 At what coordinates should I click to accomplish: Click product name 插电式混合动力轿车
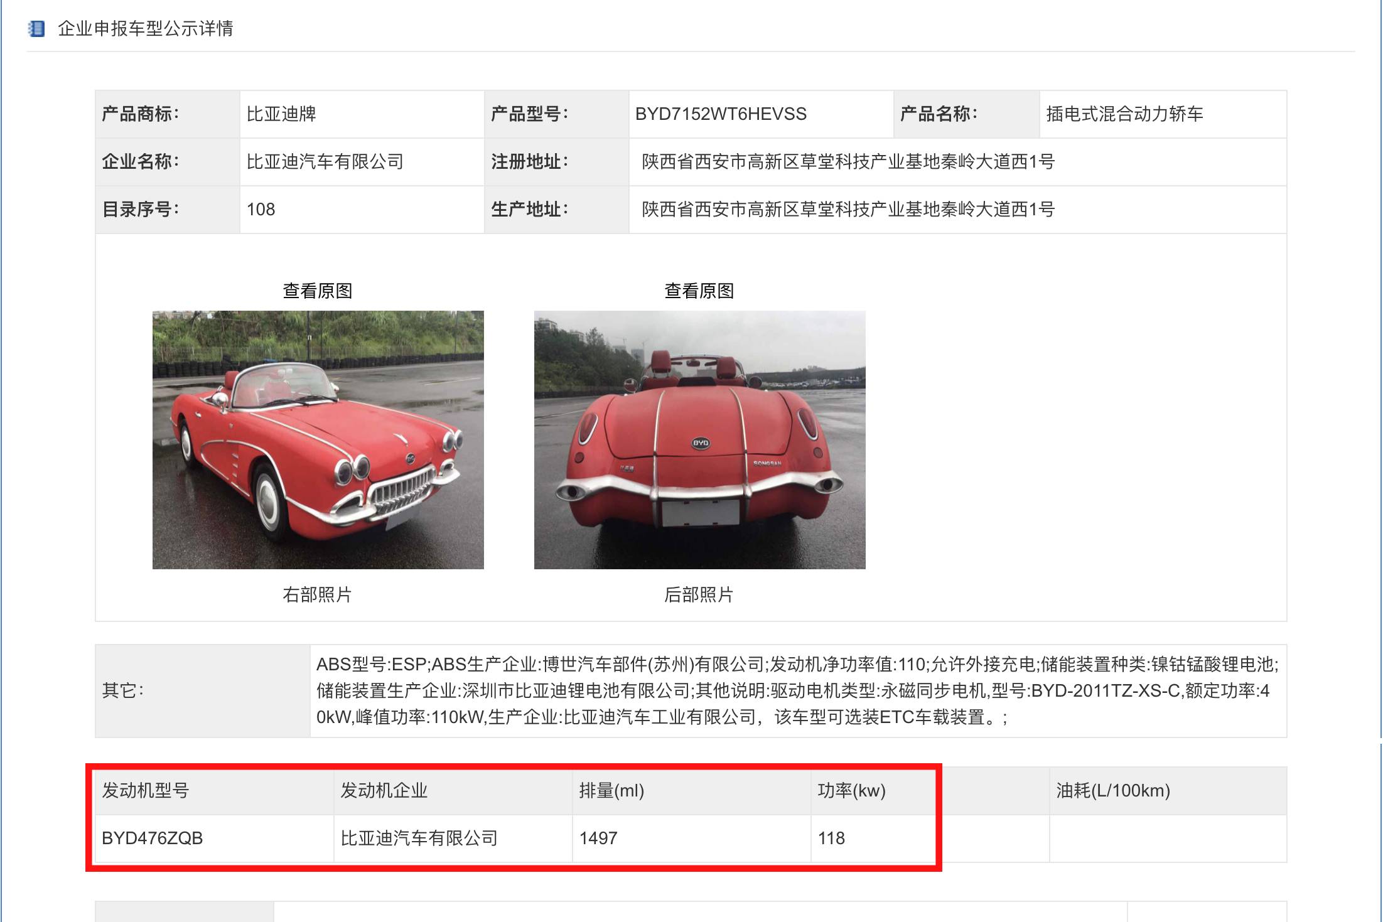(x=1124, y=114)
